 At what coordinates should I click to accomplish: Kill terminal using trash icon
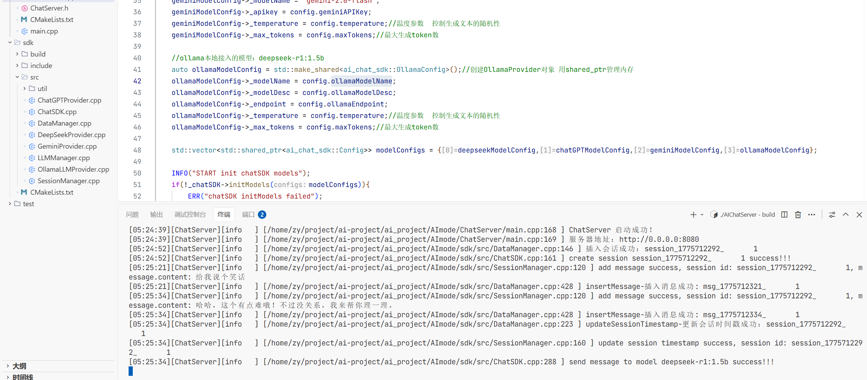(x=798, y=215)
